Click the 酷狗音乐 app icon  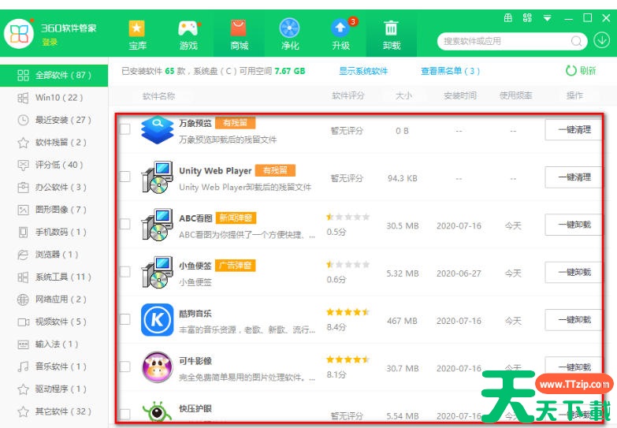[157, 320]
